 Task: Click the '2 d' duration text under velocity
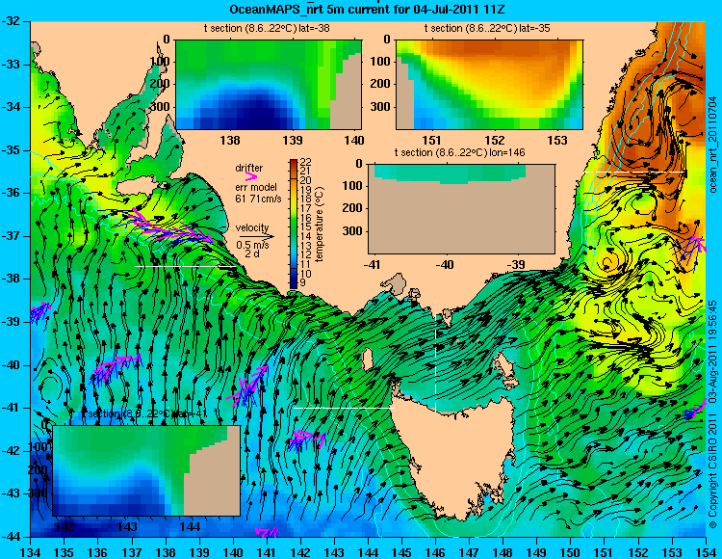coord(251,253)
